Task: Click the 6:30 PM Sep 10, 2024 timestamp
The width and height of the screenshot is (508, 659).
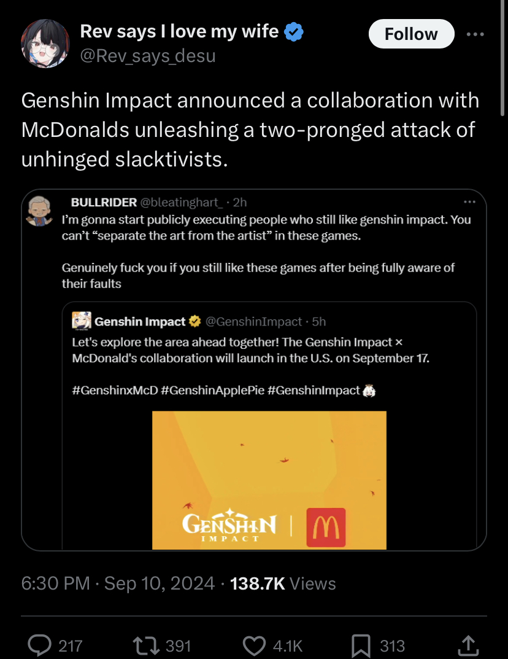Action: coord(118,583)
